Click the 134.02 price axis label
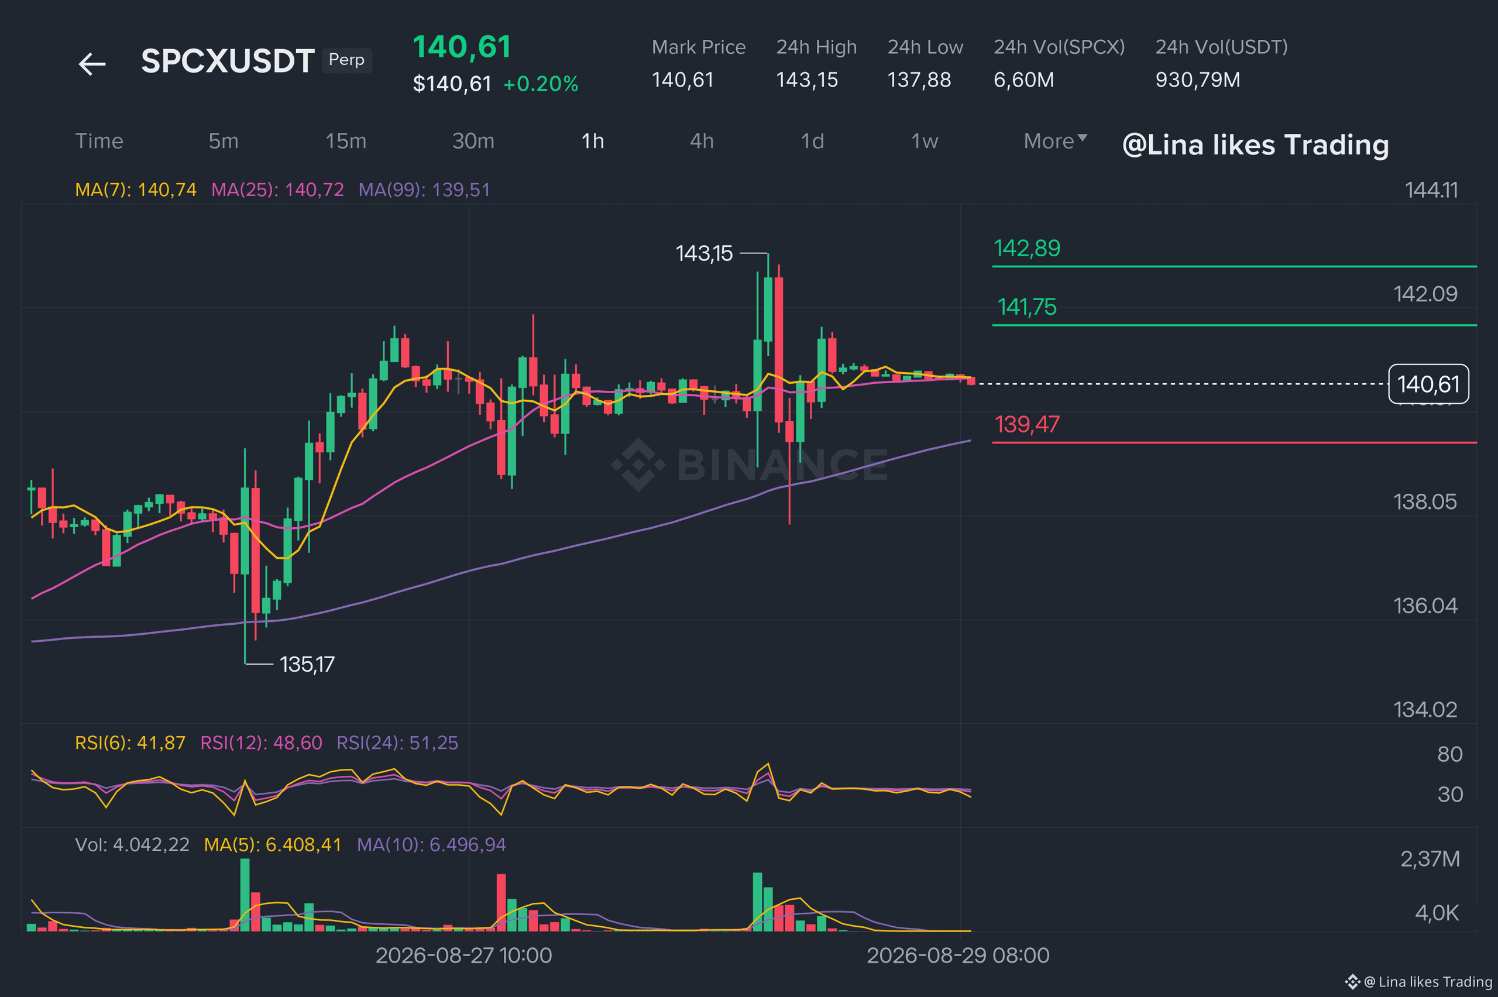 pos(1425,710)
